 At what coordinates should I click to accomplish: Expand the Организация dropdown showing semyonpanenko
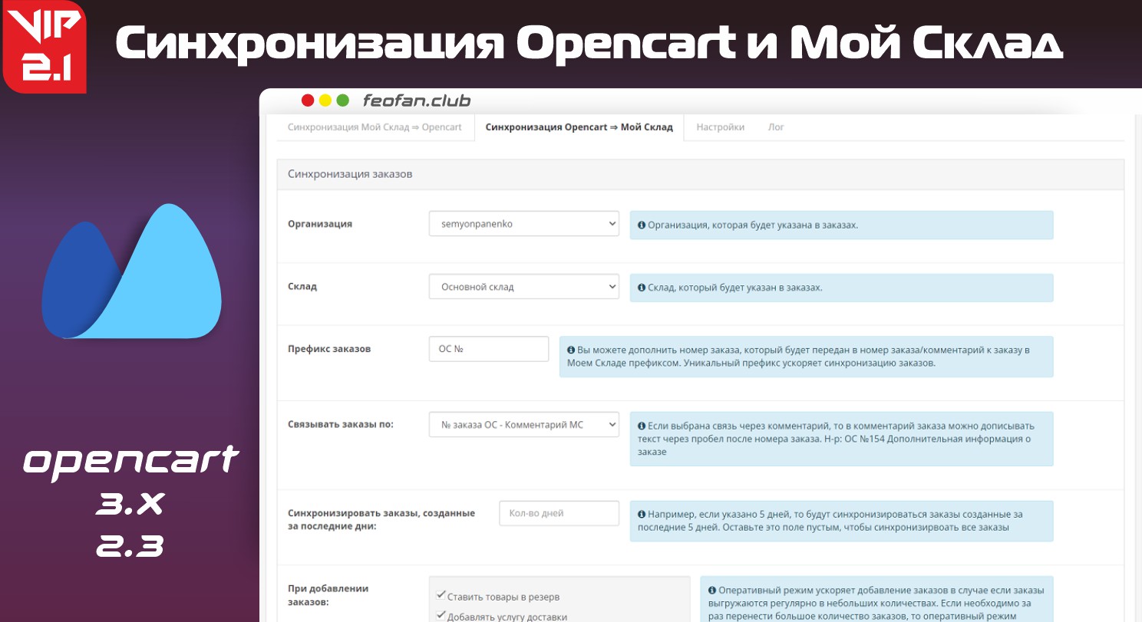[523, 224]
